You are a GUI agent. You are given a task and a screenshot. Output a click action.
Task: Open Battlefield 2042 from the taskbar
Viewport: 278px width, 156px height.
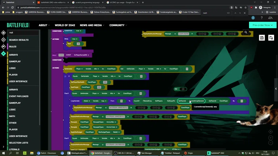pyautogui.click(x=216, y=153)
